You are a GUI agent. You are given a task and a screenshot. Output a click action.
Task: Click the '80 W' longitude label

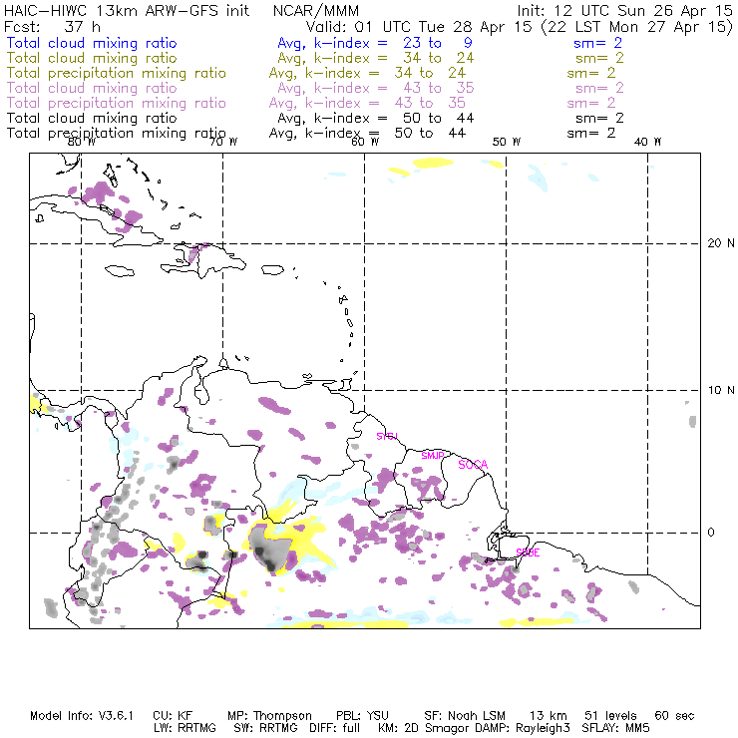click(82, 142)
